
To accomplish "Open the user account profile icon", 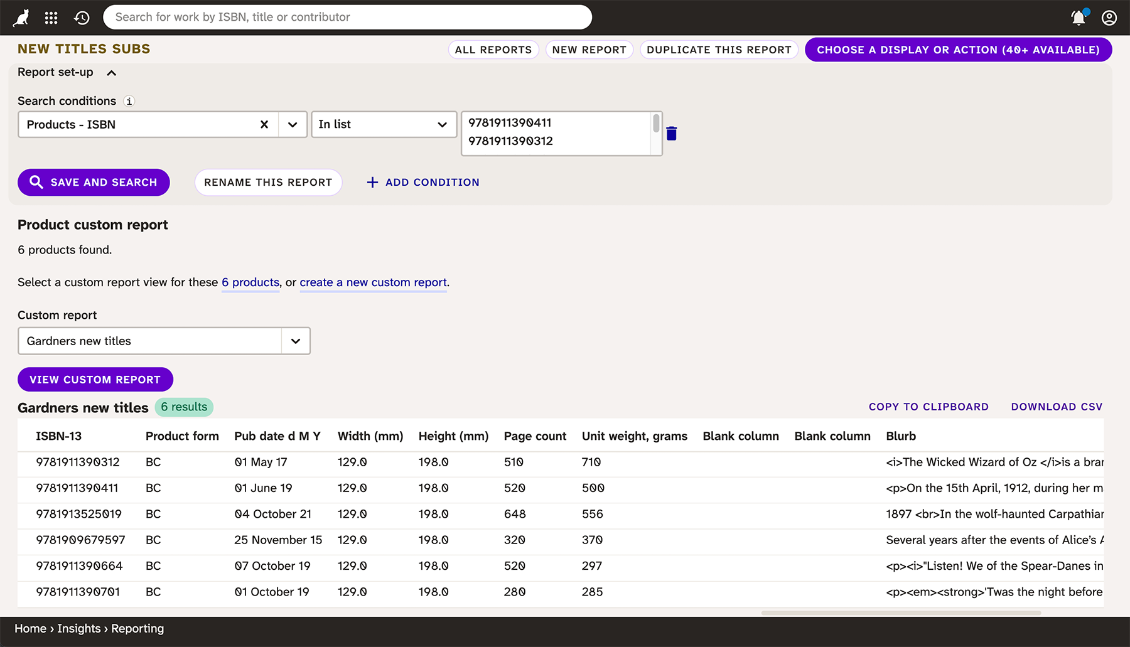I will pyautogui.click(x=1109, y=18).
